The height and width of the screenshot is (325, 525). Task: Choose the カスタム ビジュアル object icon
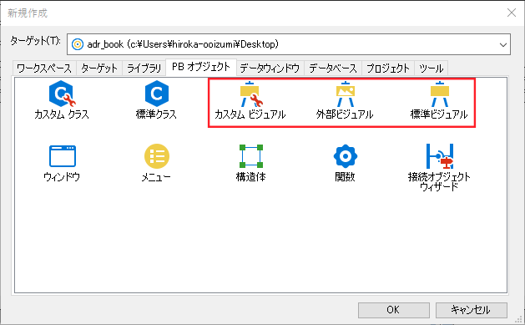point(250,94)
